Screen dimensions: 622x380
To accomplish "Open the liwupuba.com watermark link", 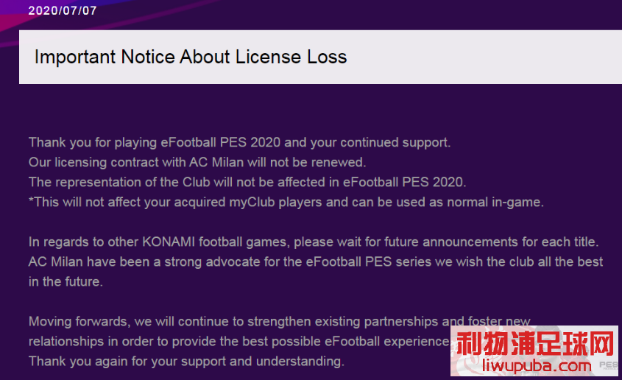I will coord(537,365).
